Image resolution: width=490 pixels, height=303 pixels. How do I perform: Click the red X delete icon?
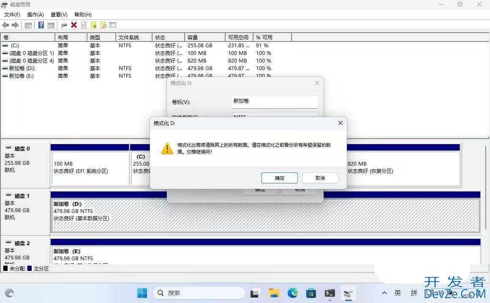click(x=74, y=25)
